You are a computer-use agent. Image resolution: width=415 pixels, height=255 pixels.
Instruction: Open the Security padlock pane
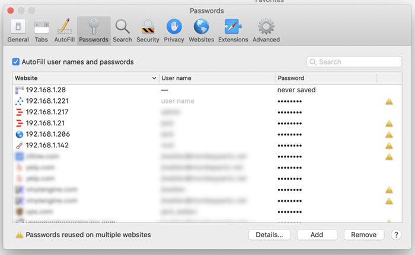[x=148, y=31]
